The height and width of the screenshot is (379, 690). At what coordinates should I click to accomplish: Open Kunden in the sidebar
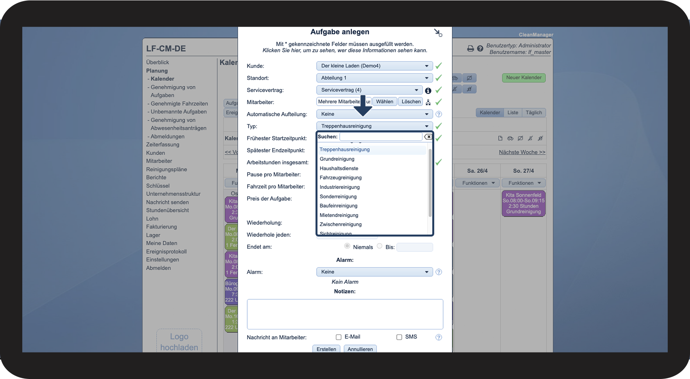155,153
